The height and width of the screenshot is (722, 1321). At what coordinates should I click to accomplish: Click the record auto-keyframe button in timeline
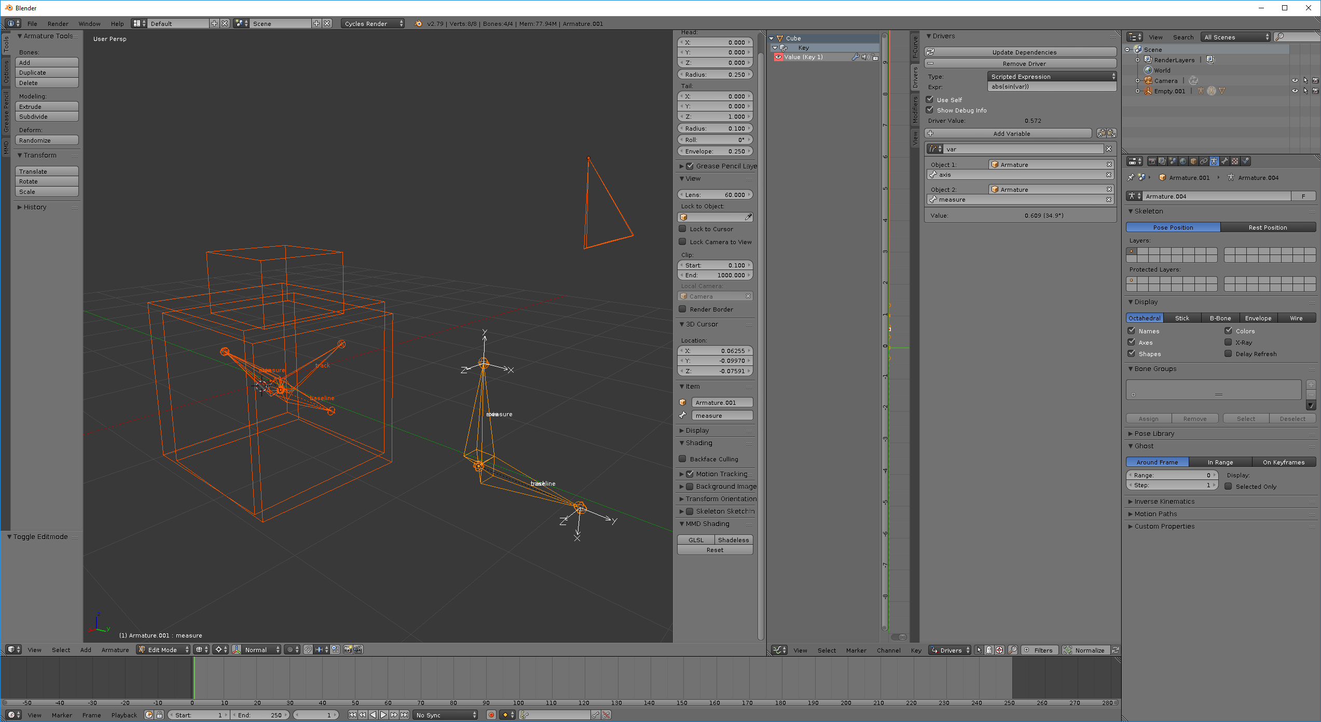click(491, 715)
